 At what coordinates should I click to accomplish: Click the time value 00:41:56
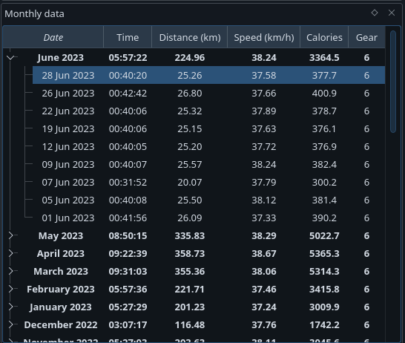pyautogui.click(x=128, y=218)
